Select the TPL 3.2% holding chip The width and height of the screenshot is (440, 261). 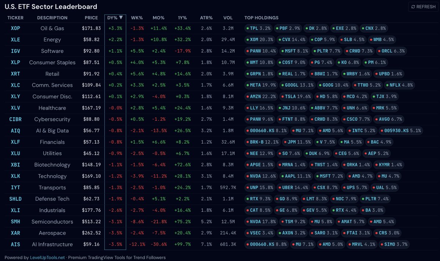[259, 28]
